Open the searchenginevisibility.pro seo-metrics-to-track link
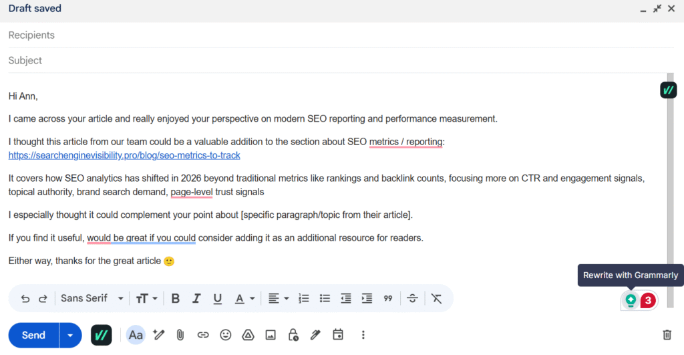The height and width of the screenshot is (355, 684). [x=124, y=156]
